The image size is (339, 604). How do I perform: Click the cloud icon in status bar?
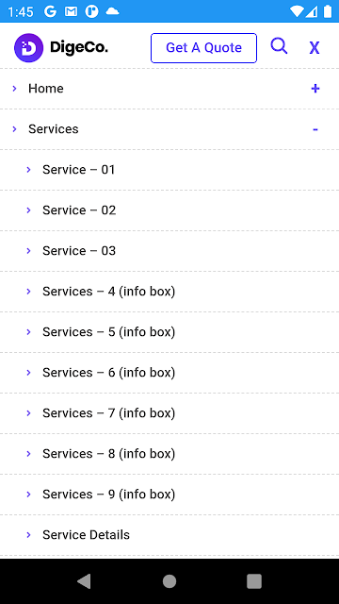(112, 11)
